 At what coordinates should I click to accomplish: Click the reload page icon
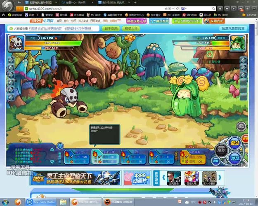[178, 9]
